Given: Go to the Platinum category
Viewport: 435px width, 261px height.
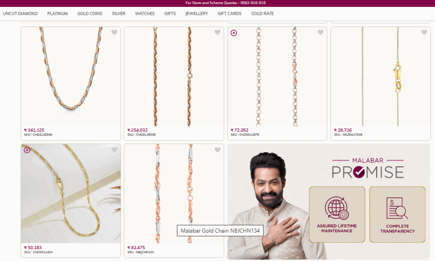Looking at the screenshot, I should (57, 14).
